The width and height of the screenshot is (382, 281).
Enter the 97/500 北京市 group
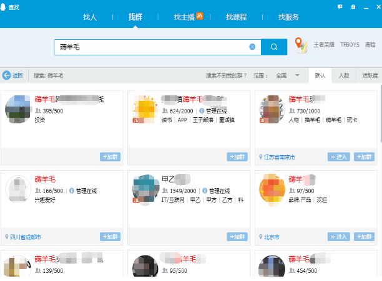[x=339, y=237]
